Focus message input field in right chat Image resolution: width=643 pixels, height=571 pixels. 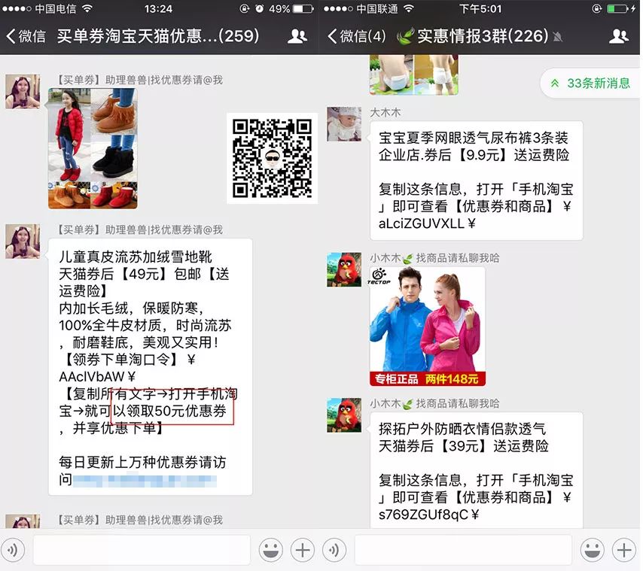point(463,550)
